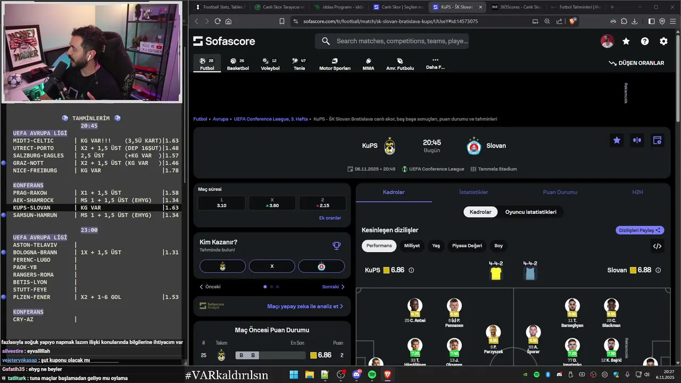The image size is (681, 383).
Task: Switch to H2H tab
Action: (637, 192)
